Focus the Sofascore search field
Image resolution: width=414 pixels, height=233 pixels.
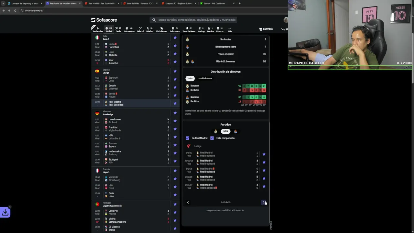pyautogui.click(x=193, y=20)
